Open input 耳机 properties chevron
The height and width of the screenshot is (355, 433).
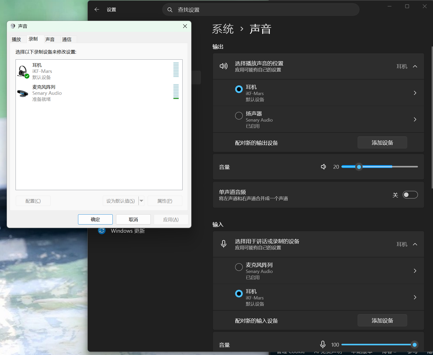[x=415, y=297]
